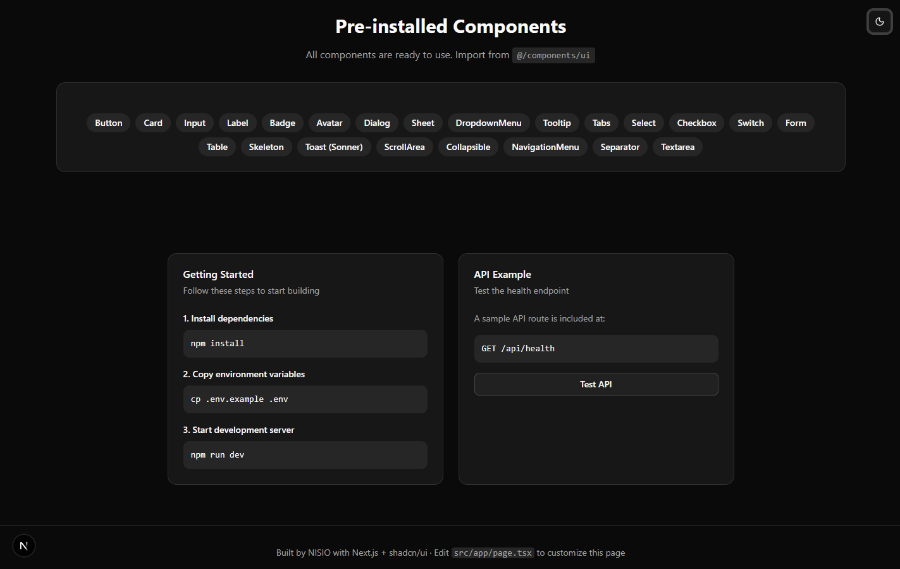This screenshot has height=569, width=900.
Task: Click the ScrollArea component badge
Action: click(x=405, y=147)
